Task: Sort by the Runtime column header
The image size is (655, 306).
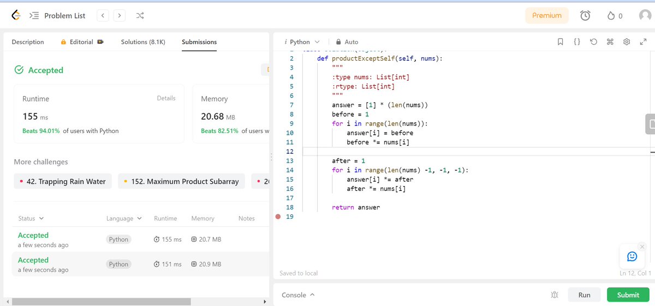Action: coord(165,218)
